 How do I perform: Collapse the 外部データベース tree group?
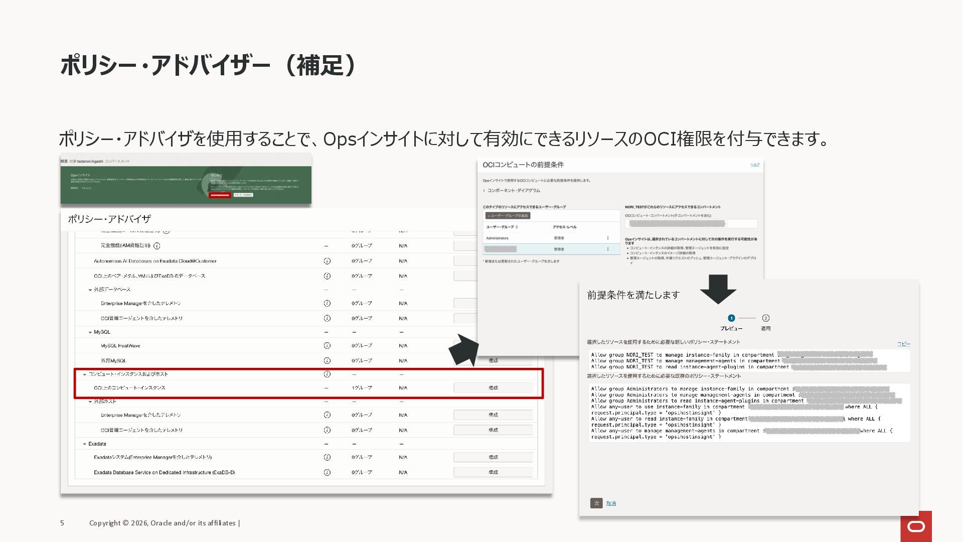90,290
